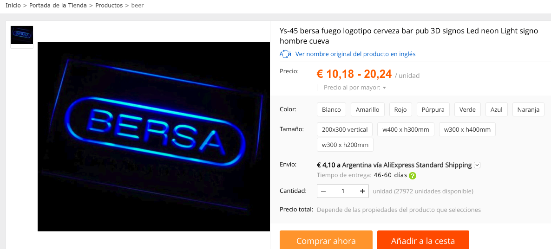Decrease quantity with the minus icon
Image resolution: width=551 pixels, height=249 pixels.
click(x=323, y=191)
